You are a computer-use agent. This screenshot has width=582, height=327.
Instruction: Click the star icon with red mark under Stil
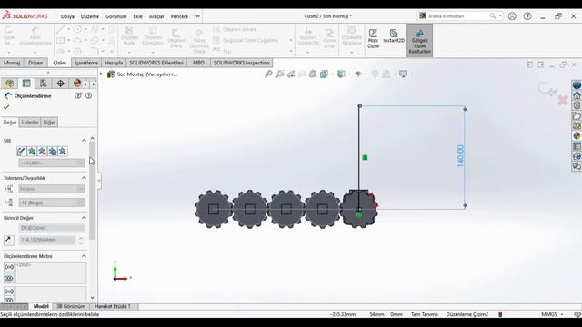point(43,152)
